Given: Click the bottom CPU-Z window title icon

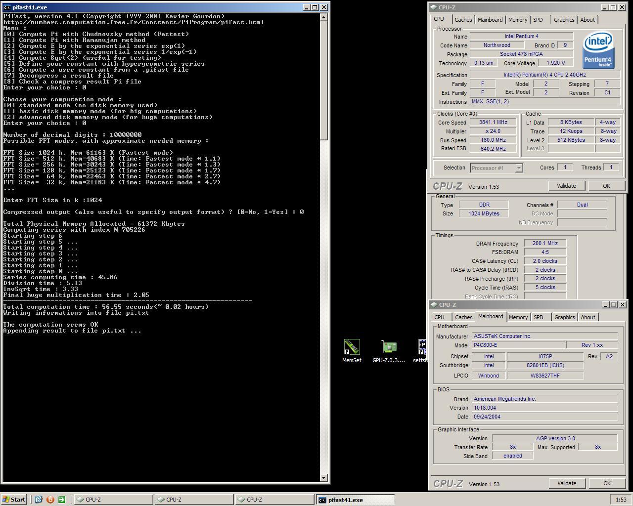Looking at the screenshot, I should click(x=434, y=305).
